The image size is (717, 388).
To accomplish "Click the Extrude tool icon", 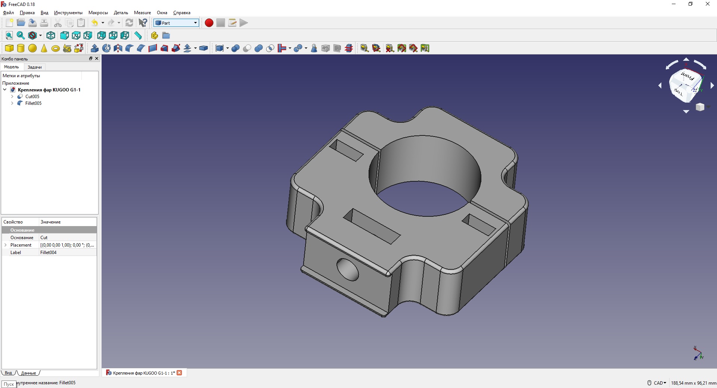I will click(x=94, y=48).
